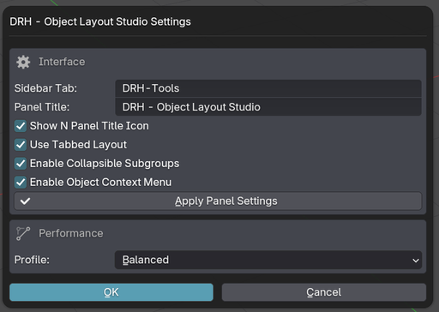
Task: Open the Profile dropdown showing Balanced
Action: pyautogui.click(x=268, y=260)
